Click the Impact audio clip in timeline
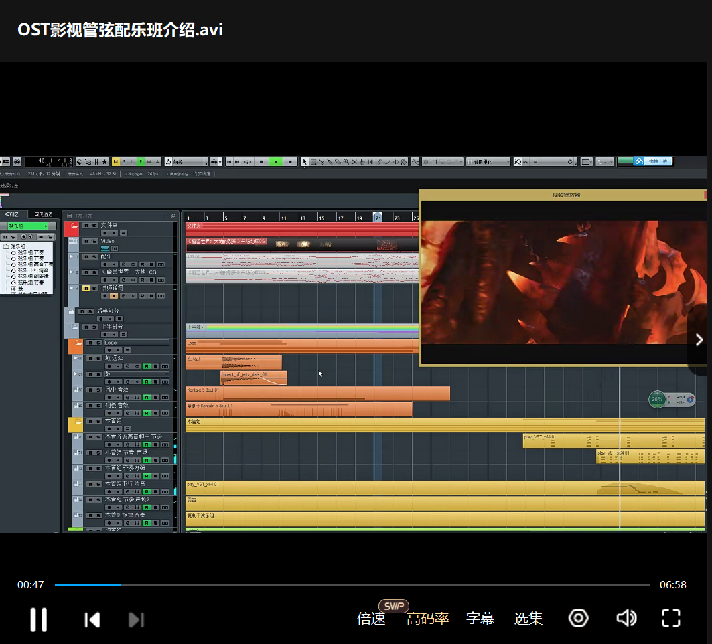The height and width of the screenshot is (644, 712). pos(253,378)
